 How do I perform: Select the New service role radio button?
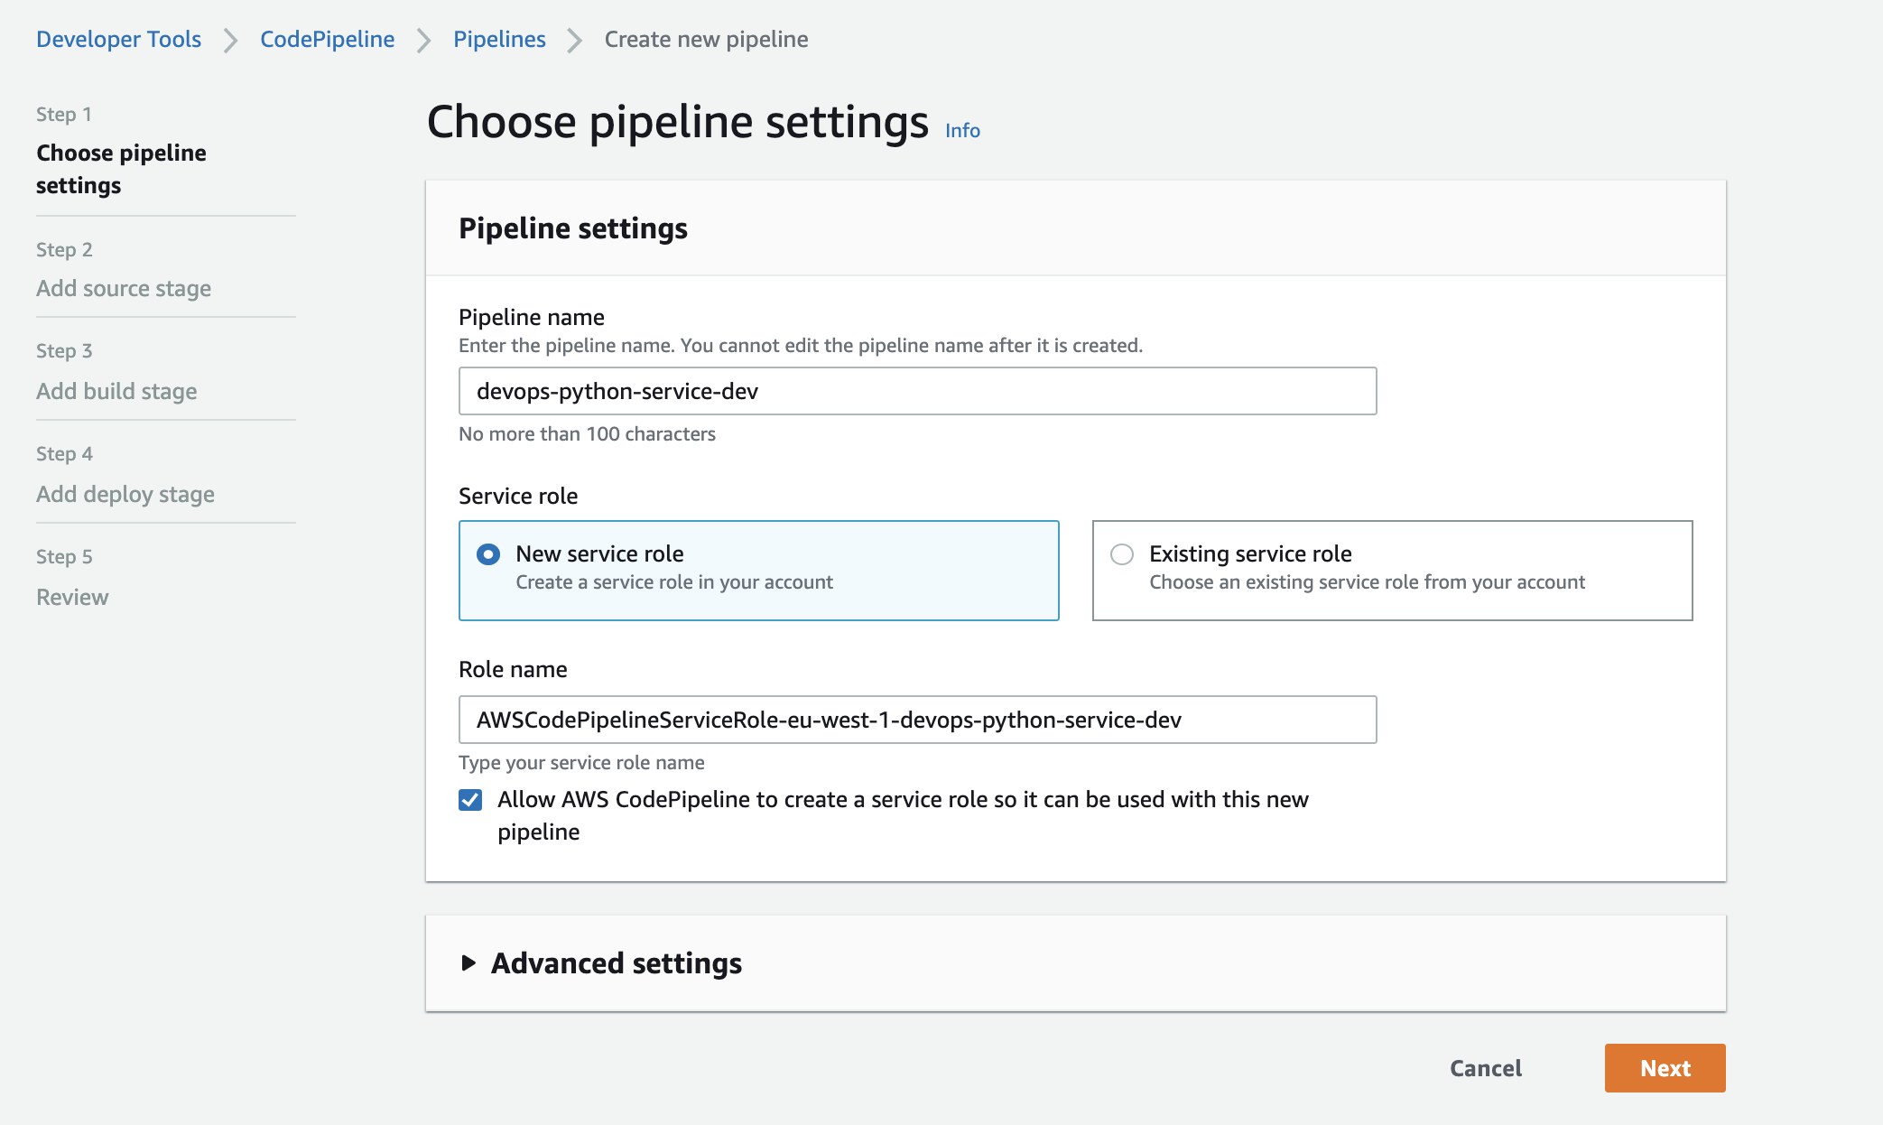pos(488,554)
